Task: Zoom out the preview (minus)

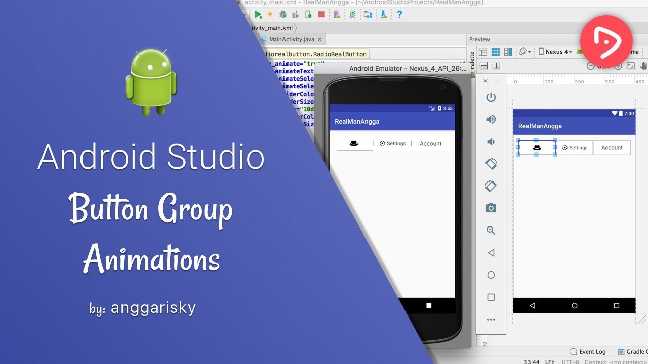Action: click(590, 66)
